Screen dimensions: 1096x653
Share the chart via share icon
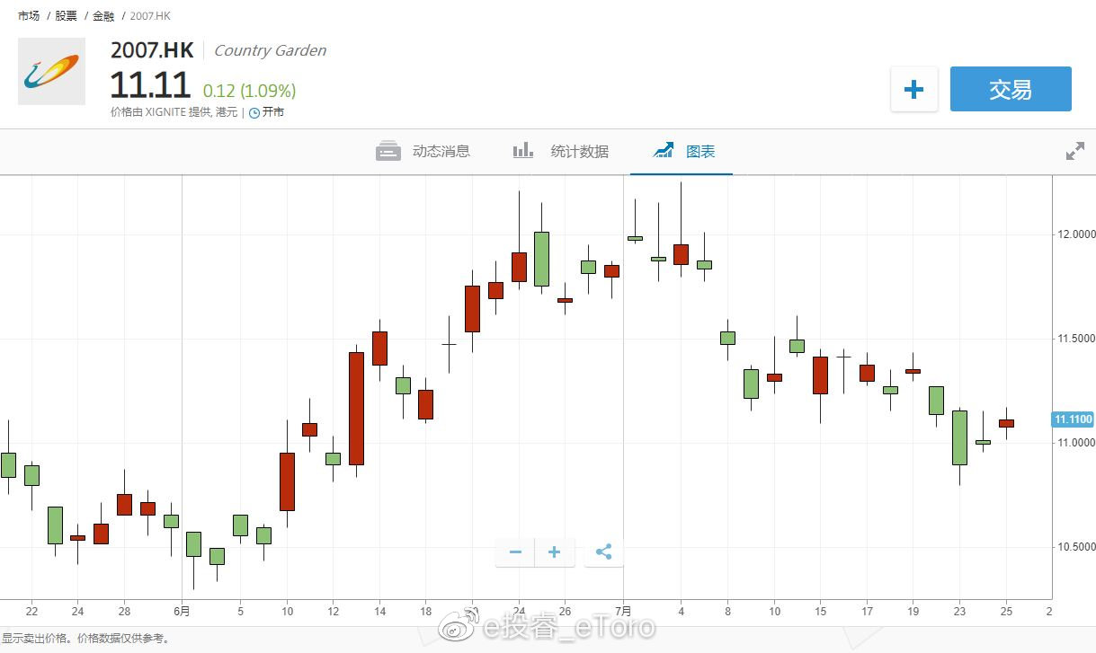(x=603, y=552)
